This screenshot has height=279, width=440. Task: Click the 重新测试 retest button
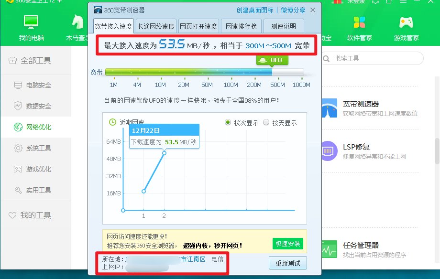pos(287,262)
